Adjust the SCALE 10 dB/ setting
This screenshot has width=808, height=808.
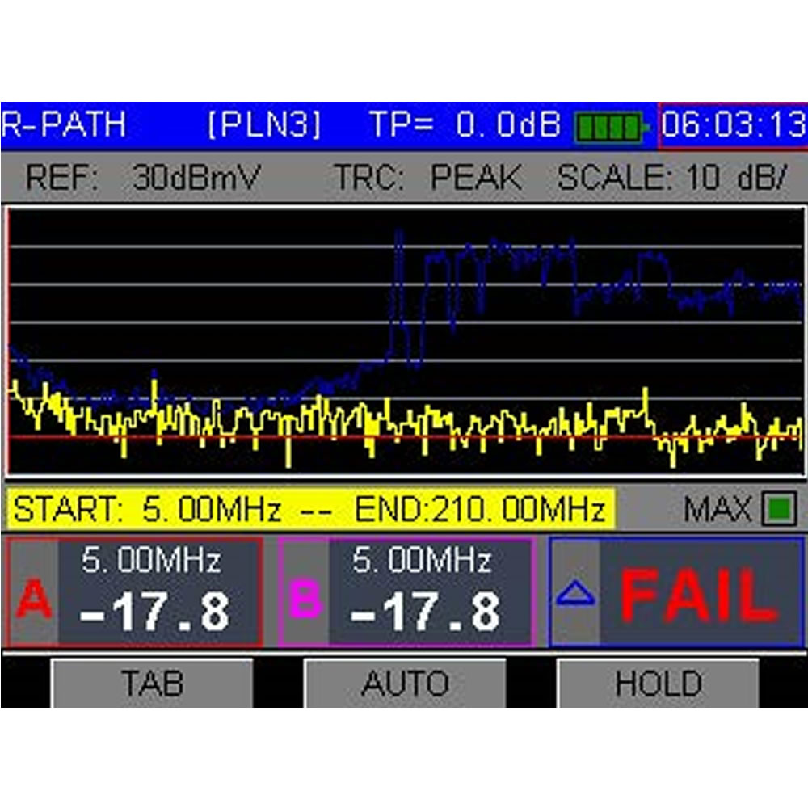pos(671,178)
